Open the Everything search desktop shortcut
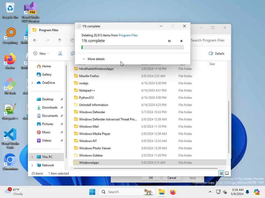 pyautogui.click(x=10, y=36)
